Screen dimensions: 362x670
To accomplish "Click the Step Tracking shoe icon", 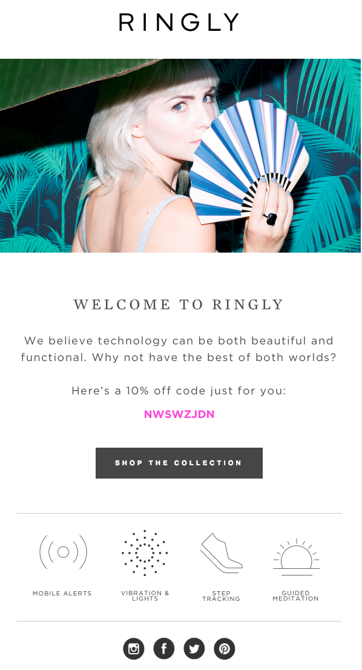I will tap(221, 552).
